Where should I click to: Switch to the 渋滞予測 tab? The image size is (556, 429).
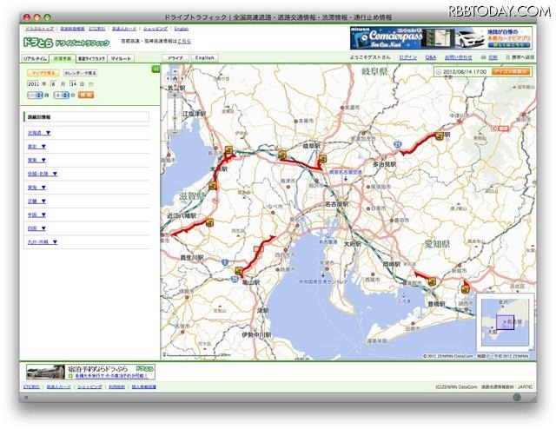(63, 58)
